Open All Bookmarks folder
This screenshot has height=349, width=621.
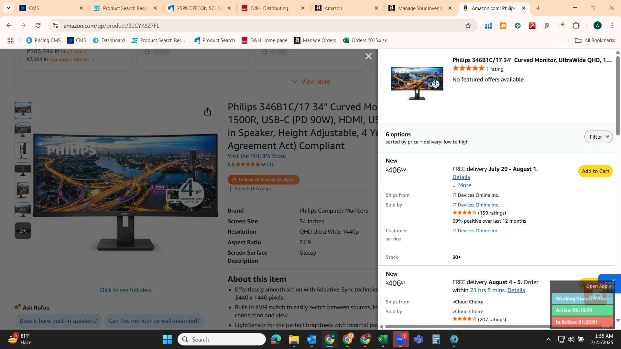point(595,40)
